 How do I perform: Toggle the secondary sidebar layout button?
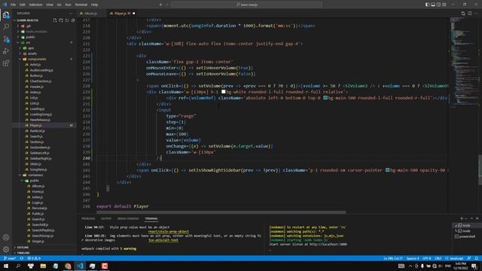438,5
